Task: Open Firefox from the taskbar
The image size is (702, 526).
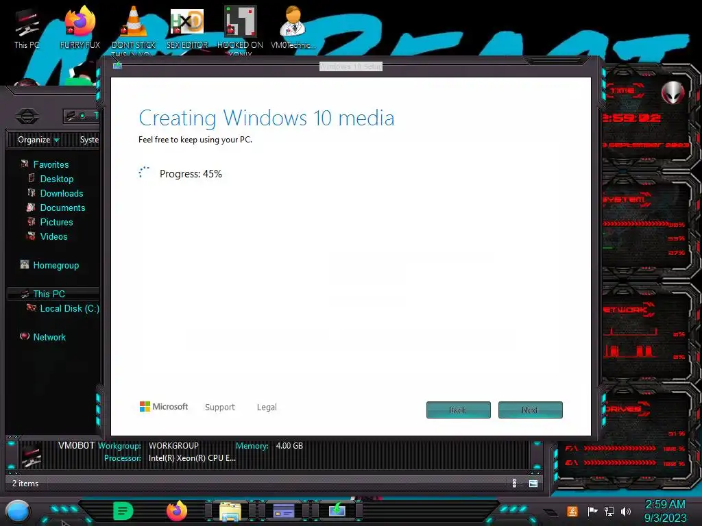Action: (x=176, y=511)
